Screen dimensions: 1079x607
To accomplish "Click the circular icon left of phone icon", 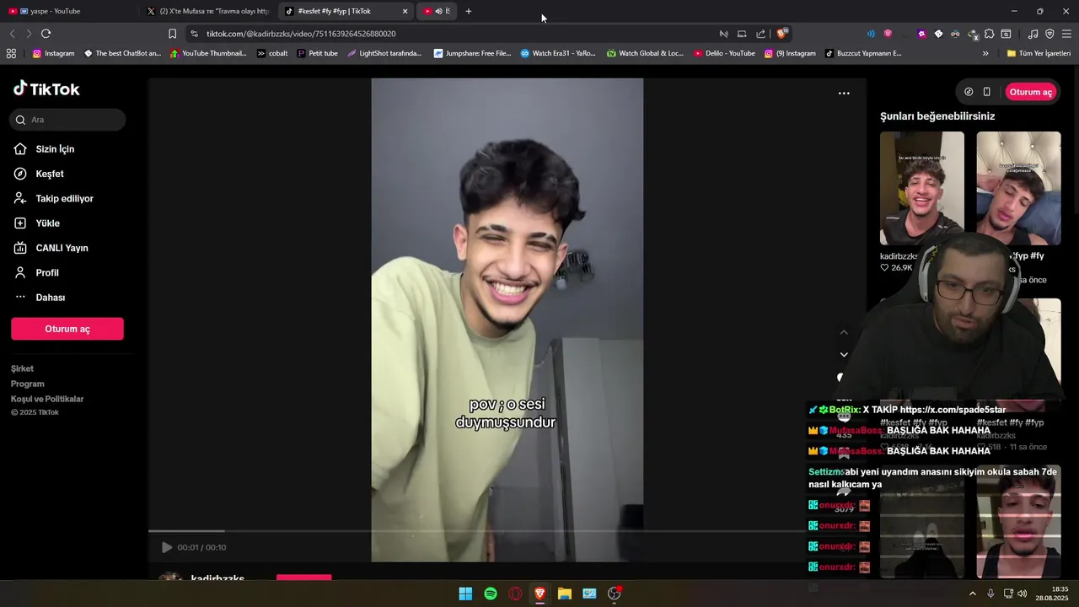I will 969,92.
